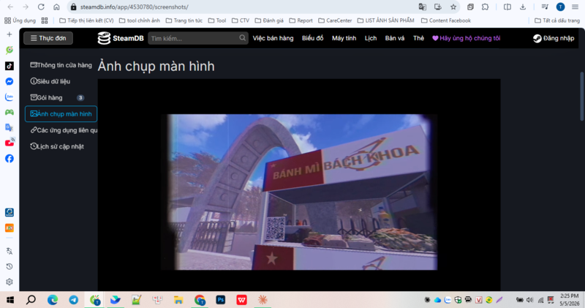Click the browser address bar URL
Screen dimensions: 585x308
click(135, 7)
